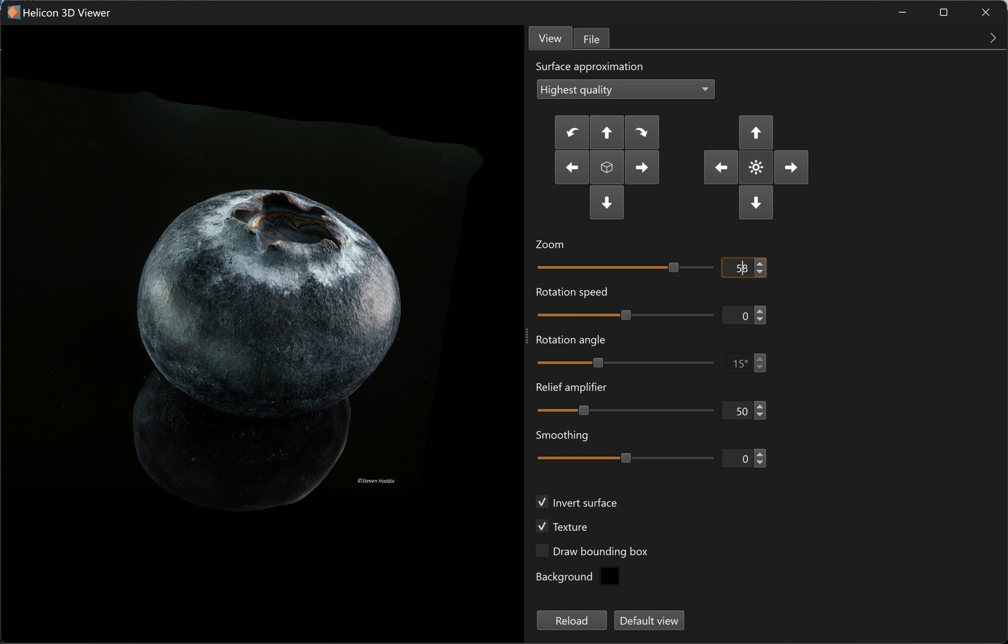Open the black Background color swatch
Image resolution: width=1008 pixels, height=644 pixels.
point(610,577)
